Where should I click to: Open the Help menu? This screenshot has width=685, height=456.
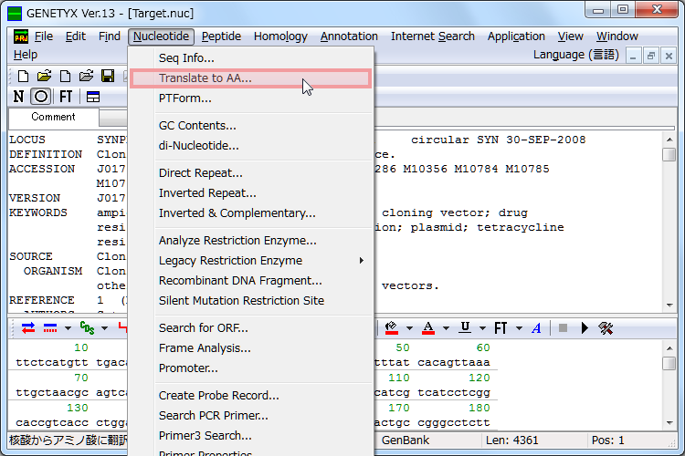click(26, 55)
